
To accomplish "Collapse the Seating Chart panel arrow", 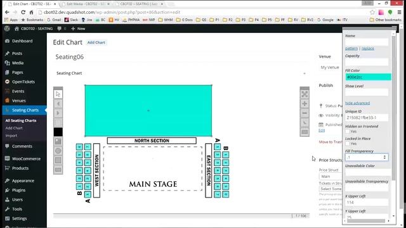I will click(x=304, y=73).
